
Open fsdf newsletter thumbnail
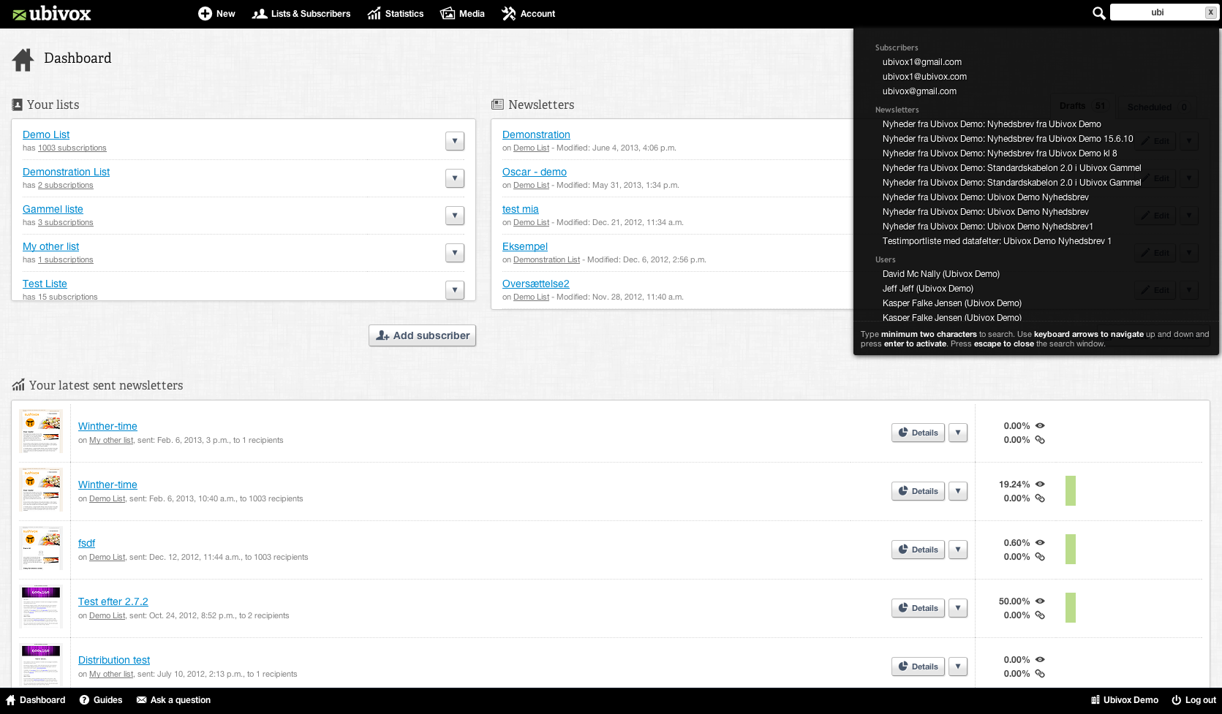(41, 548)
